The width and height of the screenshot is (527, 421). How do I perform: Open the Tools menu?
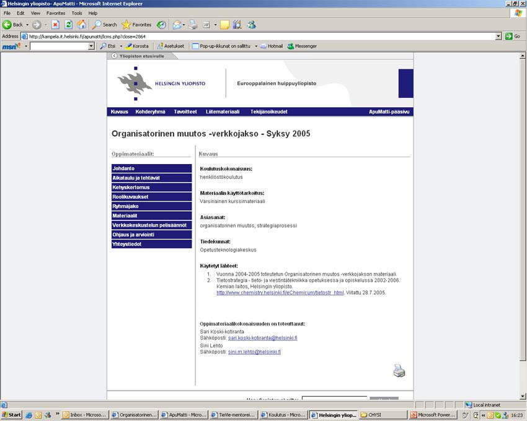pos(77,13)
